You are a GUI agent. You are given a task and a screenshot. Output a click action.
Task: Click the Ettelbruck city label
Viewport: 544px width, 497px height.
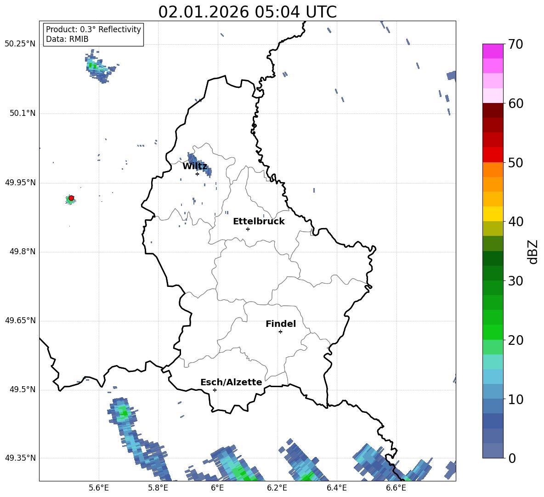(259, 222)
